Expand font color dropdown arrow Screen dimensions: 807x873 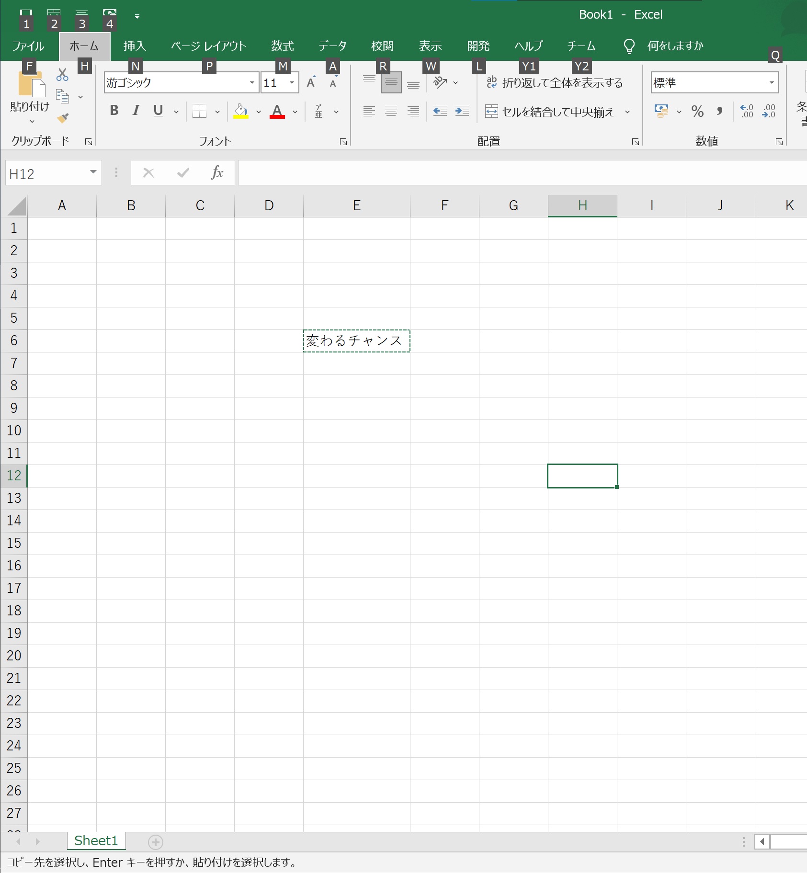295,112
